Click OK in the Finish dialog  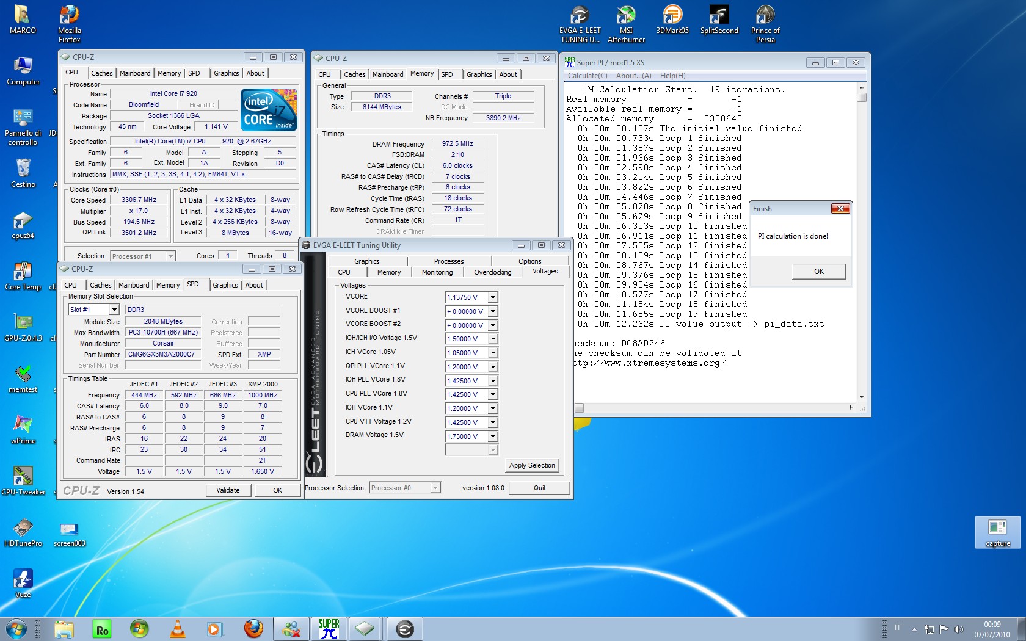tap(819, 272)
